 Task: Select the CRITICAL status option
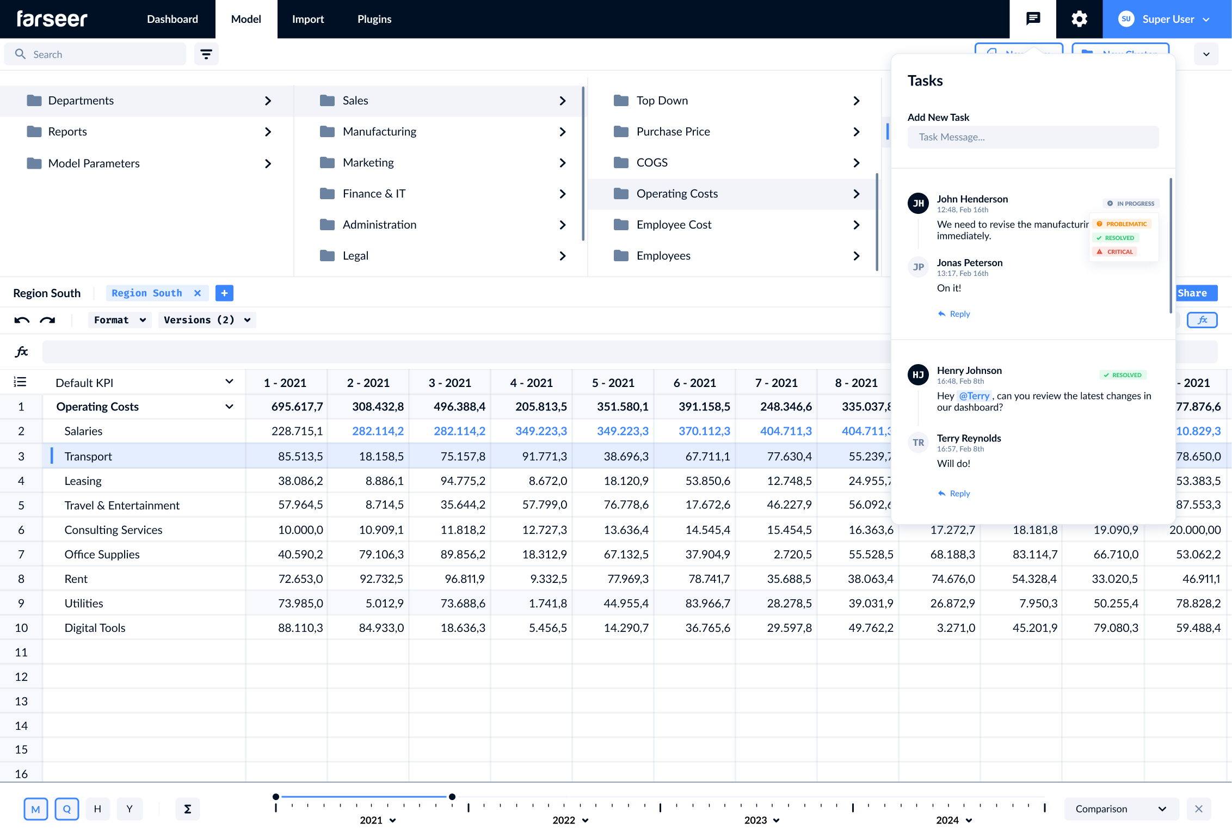pos(1115,252)
